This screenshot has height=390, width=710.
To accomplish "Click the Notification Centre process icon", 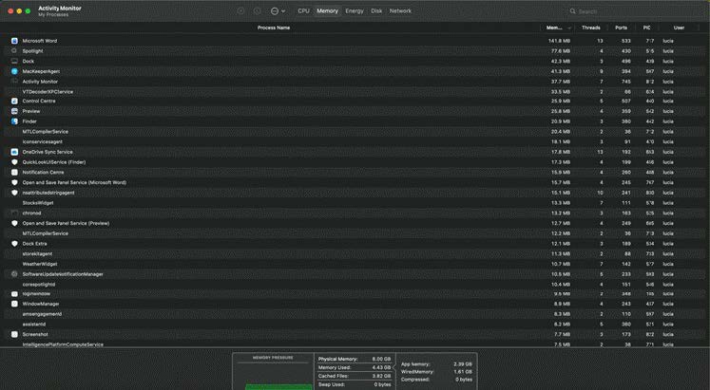I will click(14, 172).
